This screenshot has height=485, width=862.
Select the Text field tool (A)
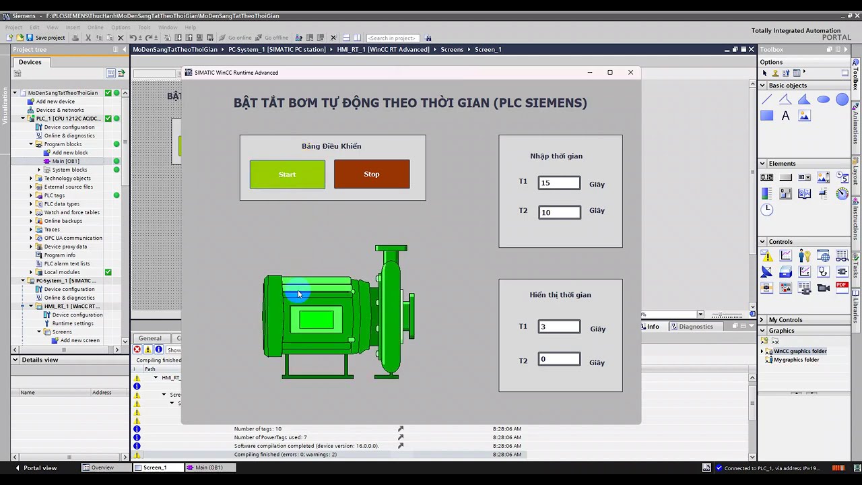pyautogui.click(x=785, y=116)
